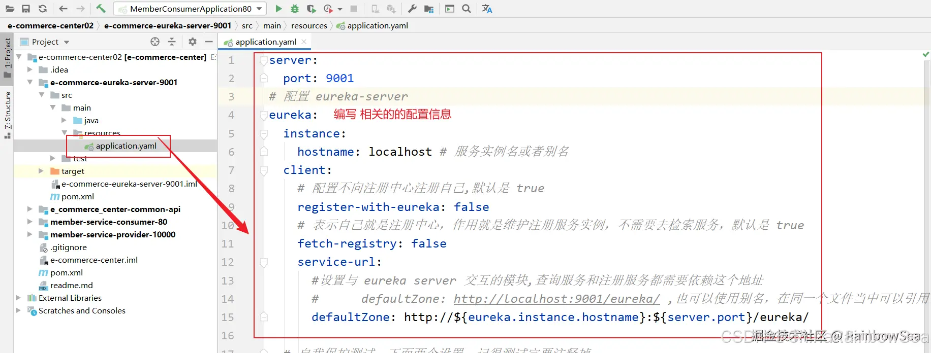
Task: Close the application.yaml editor tab
Action: [x=304, y=42]
